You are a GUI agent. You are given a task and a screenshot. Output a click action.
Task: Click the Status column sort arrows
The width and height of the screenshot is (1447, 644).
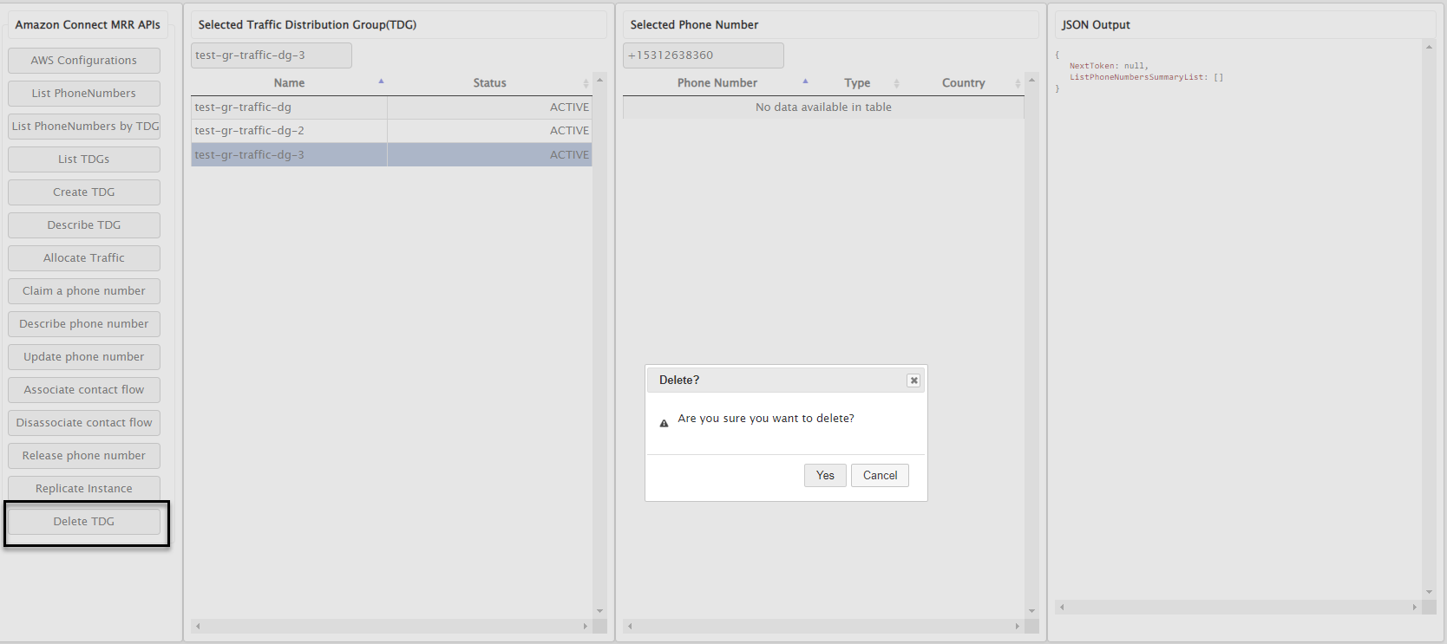click(586, 83)
